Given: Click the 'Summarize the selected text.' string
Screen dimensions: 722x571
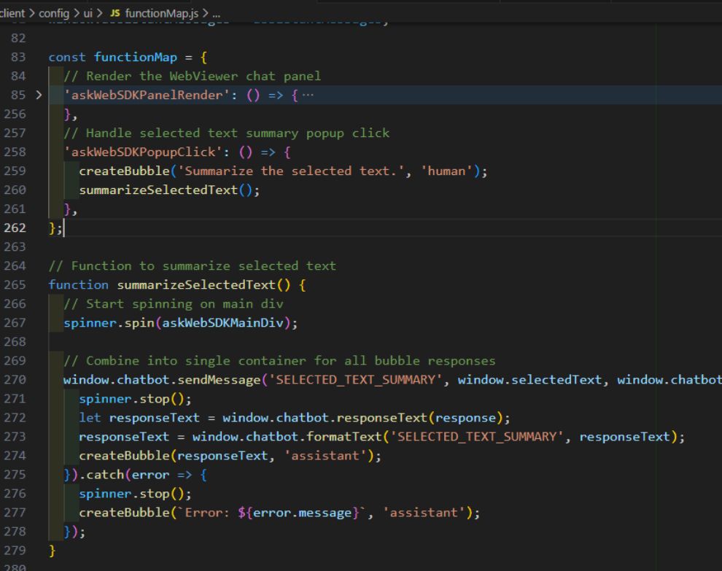Looking at the screenshot, I should pos(292,171).
